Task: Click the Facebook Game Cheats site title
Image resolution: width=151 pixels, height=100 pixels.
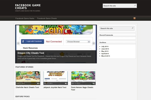Action: tap(28, 6)
